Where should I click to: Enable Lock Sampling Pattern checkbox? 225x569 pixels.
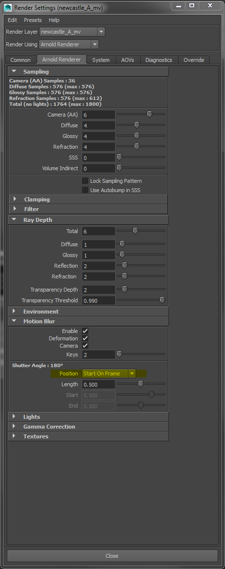pyautogui.click(x=85, y=181)
